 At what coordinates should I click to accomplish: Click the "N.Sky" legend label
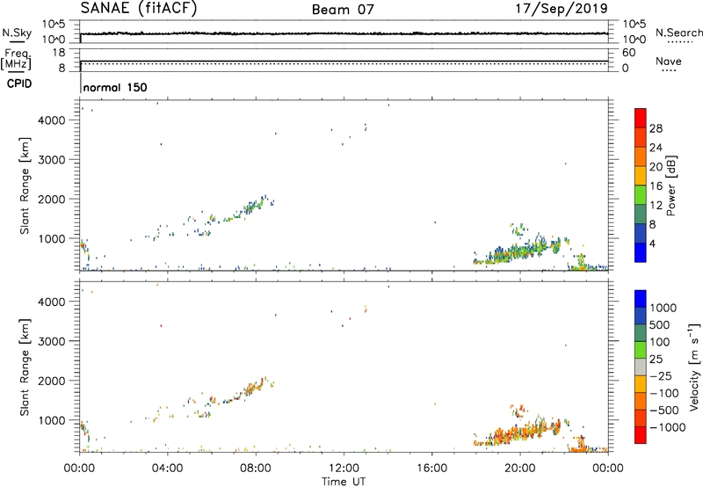[x=17, y=33]
